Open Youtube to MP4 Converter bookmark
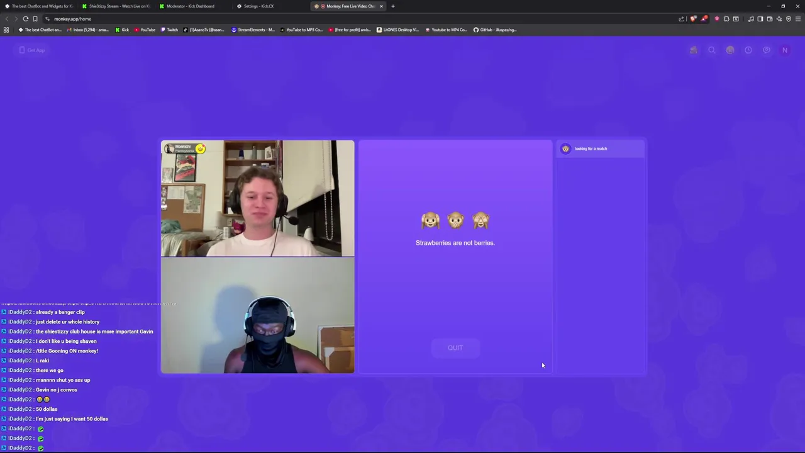805x453 pixels. 447,30
